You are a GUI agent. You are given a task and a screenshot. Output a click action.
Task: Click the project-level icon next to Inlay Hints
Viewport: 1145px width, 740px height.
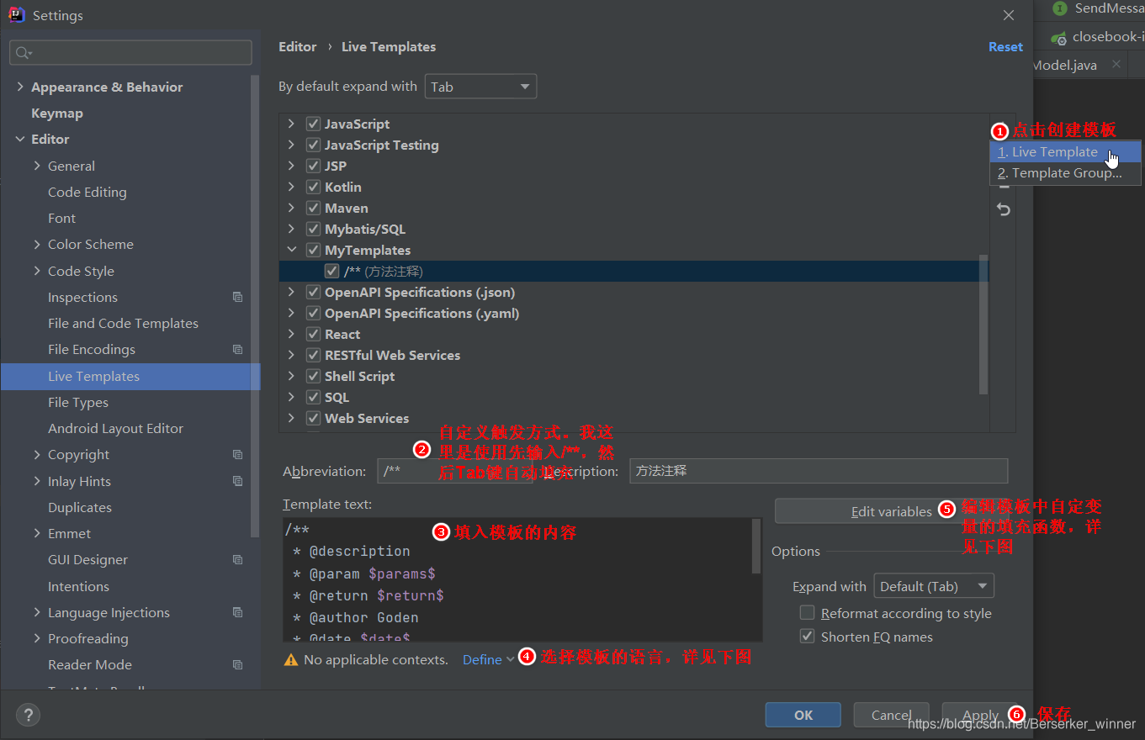pyautogui.click(x=237, y=481)
